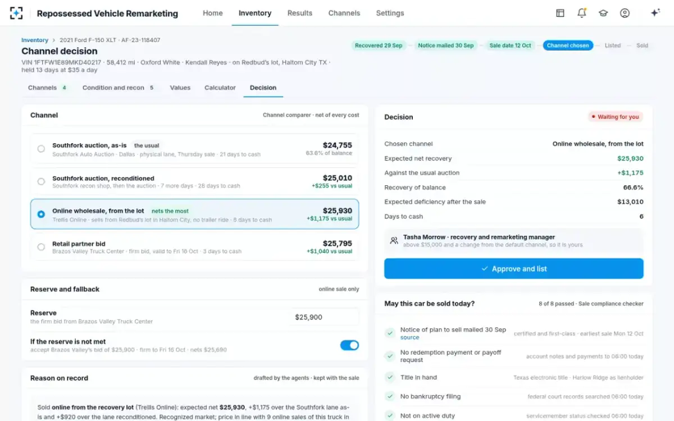Image resolution: width=674 pixels, height=421 pixels.
Task: Open the source link under notice mailed
Action: point(409,338)
